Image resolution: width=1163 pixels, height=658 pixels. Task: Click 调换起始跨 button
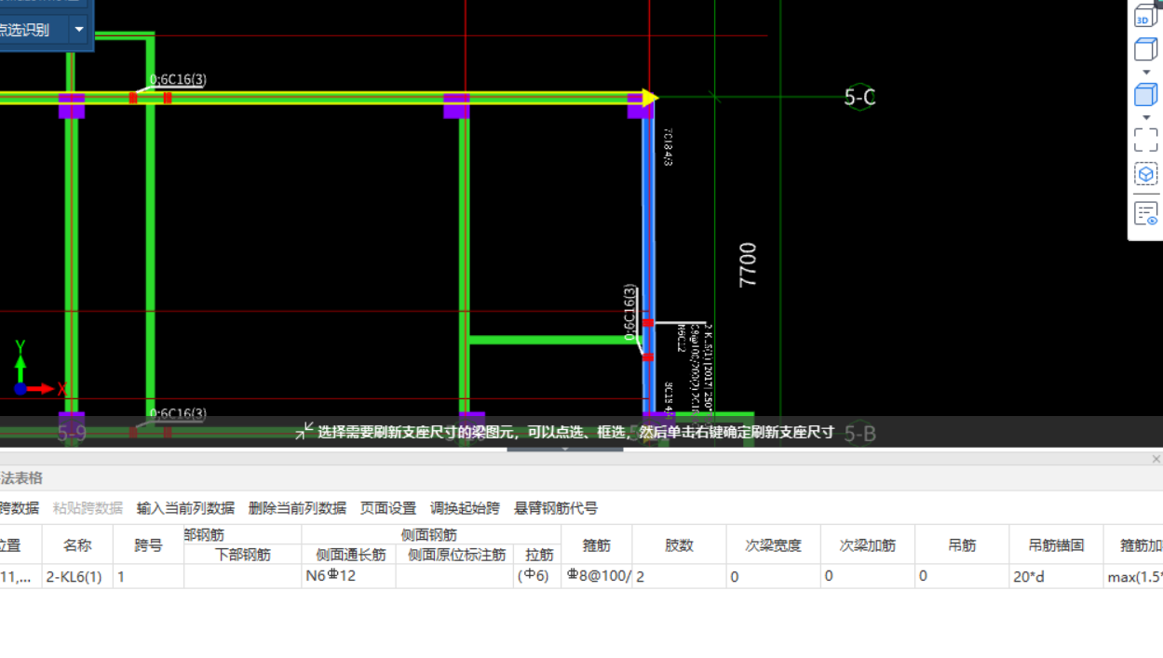coord(465,508)
